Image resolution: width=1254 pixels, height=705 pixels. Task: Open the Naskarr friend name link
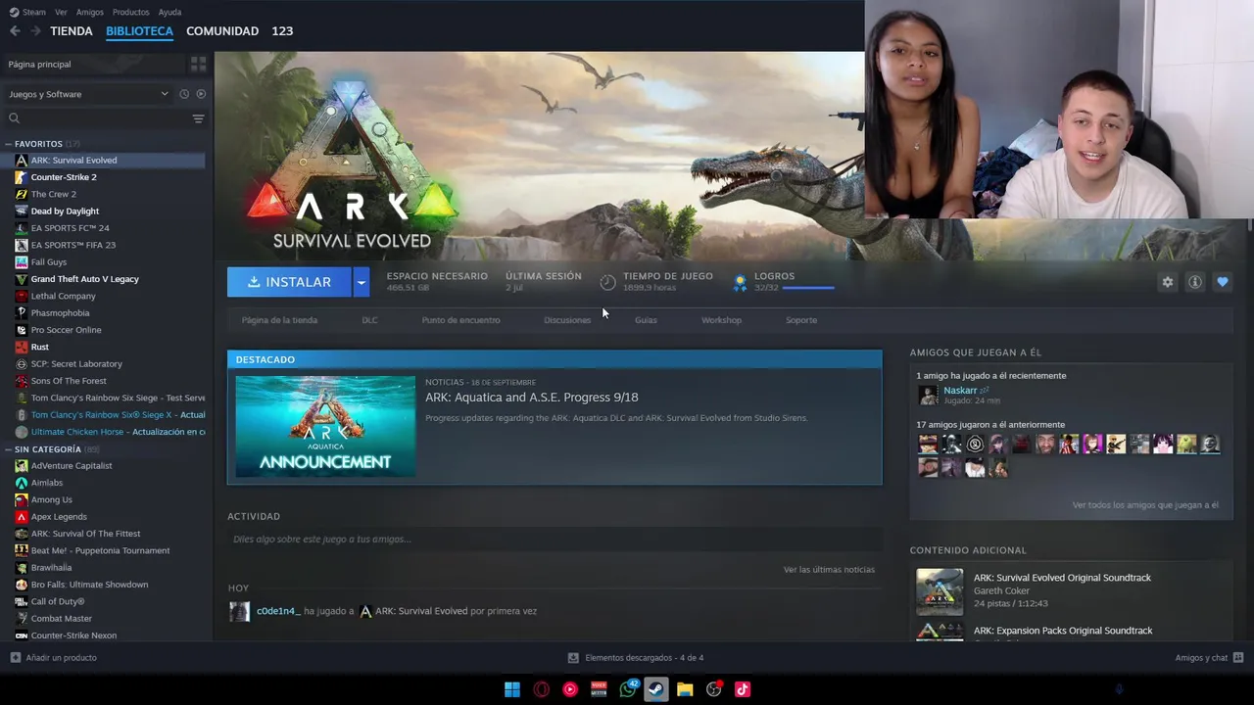coord(960,391)
